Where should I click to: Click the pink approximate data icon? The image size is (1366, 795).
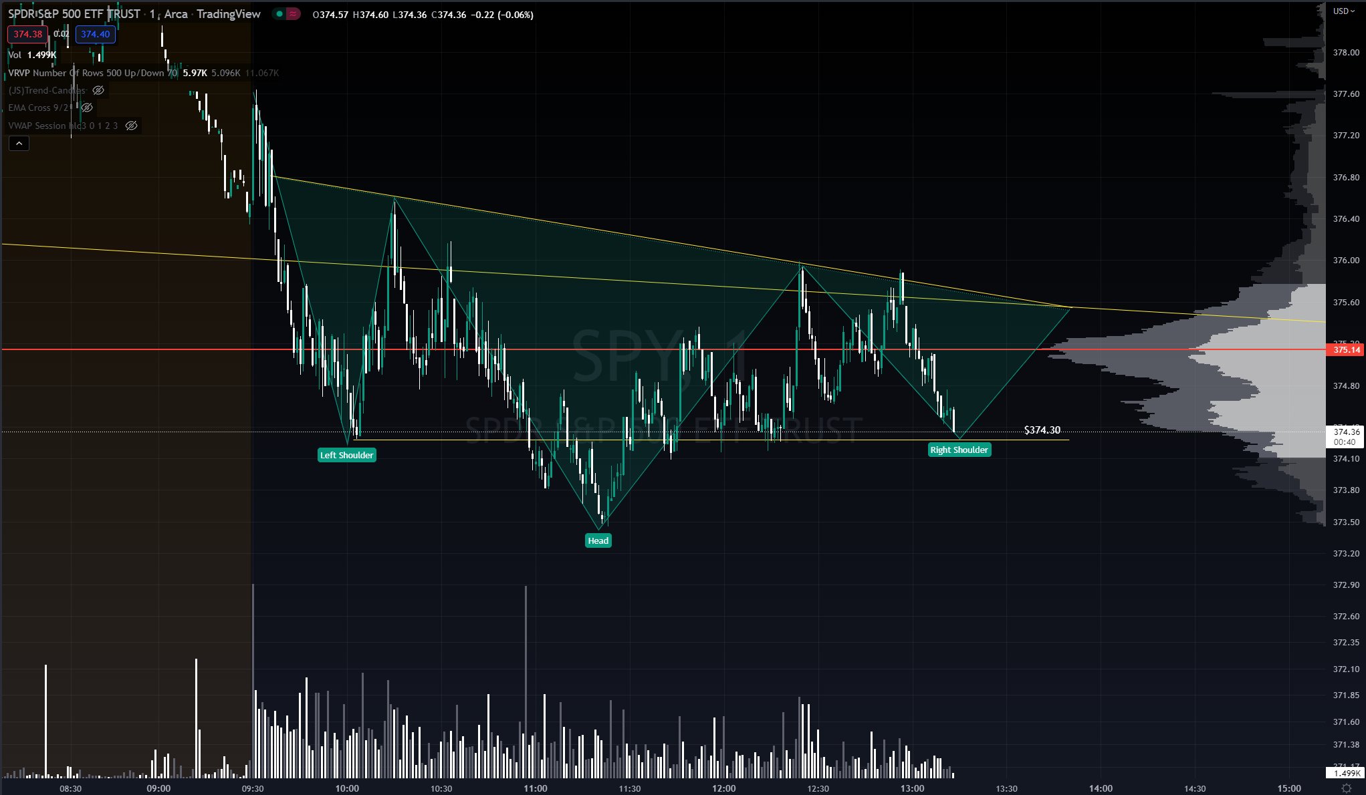(x=294, y=14)
